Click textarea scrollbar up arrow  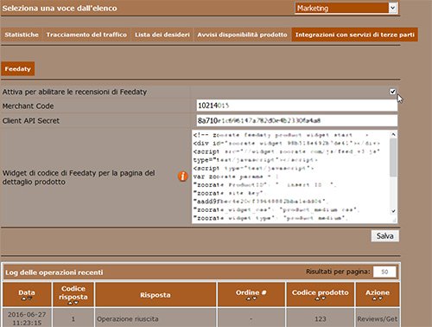tap(393, 134)
